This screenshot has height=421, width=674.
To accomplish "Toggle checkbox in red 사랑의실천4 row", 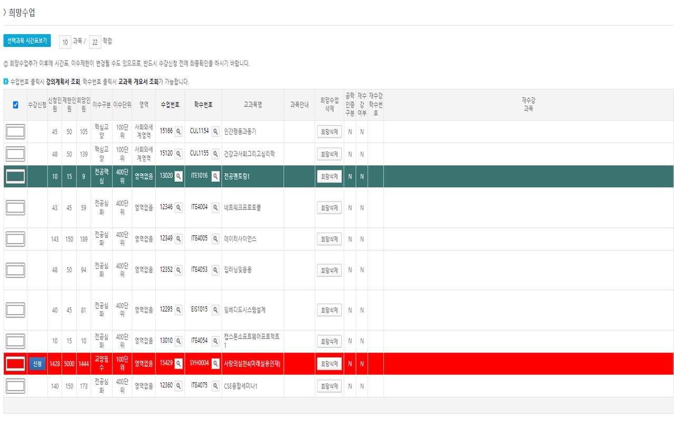I will tap(15, 364).
